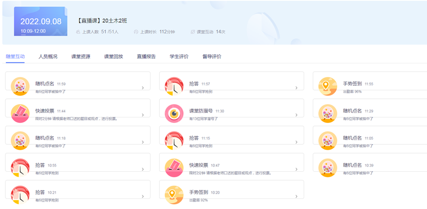Switch to the 学生评价 tab
The image size is (427, 209).
coord(179,57)
